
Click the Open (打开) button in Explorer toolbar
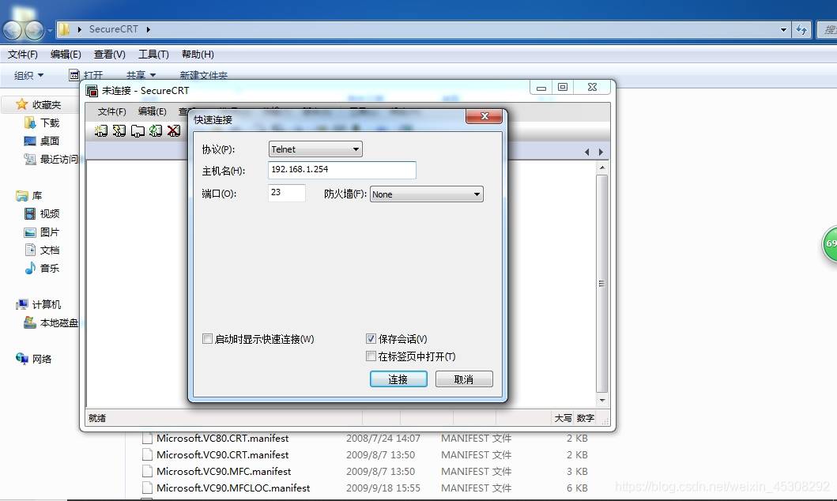[x=86, y=76]
